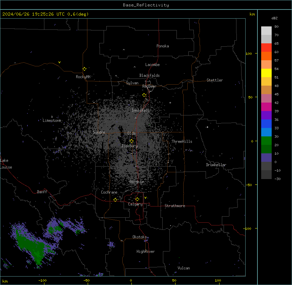The width and height of the screenshot is (292, 285).
Task: Click the Calgary city label
Action: coord(135,204)
